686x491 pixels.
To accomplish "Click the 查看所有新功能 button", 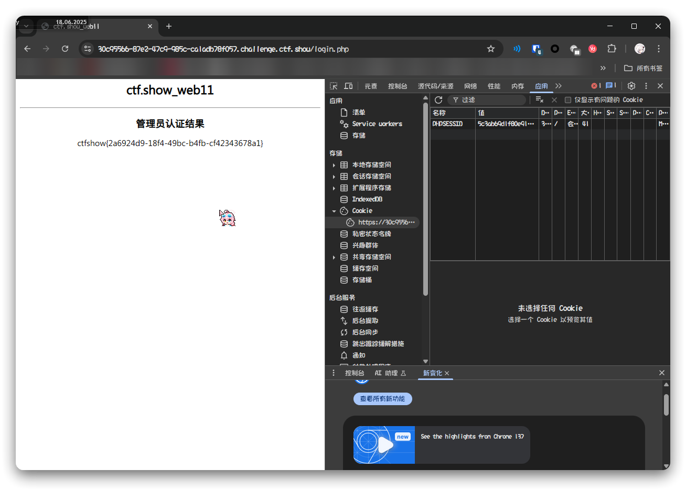I will pyautogui.click(x=382, y=399).
